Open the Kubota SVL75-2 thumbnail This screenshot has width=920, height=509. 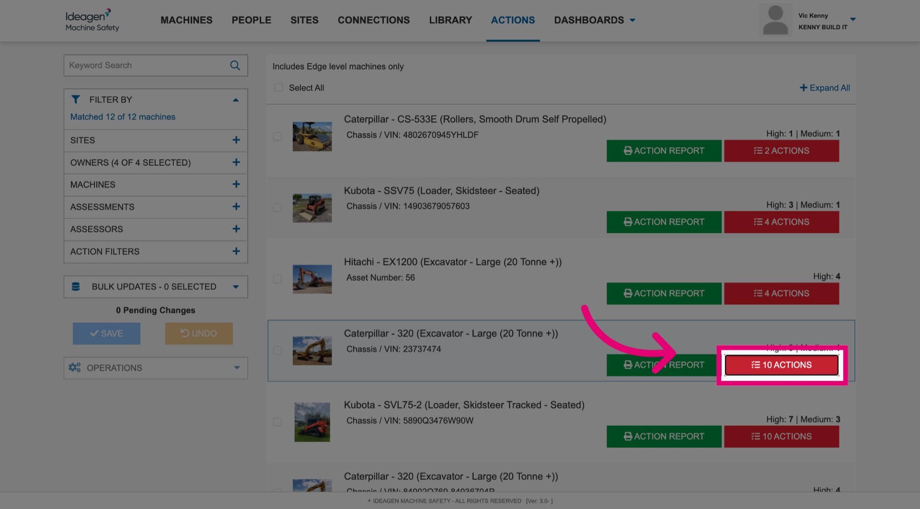point(312,422)
